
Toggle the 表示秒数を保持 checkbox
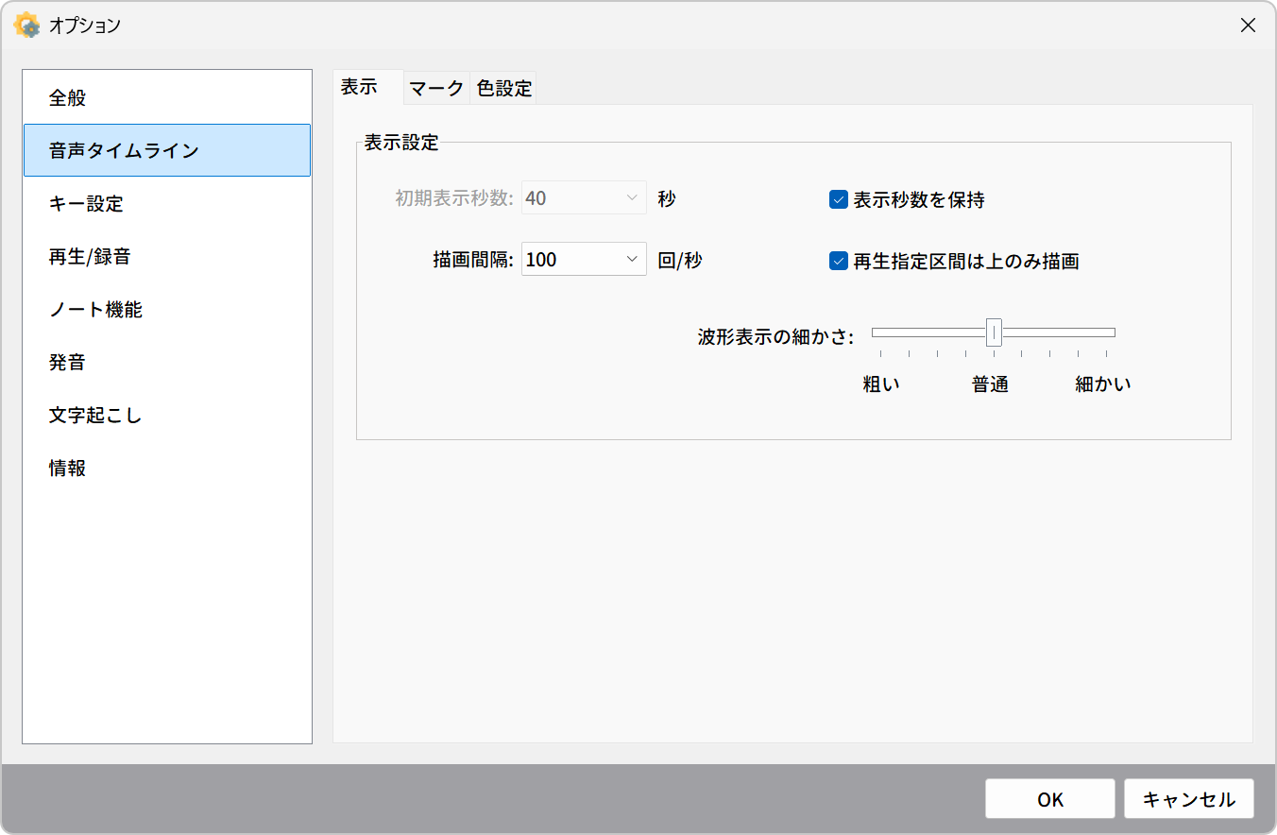coord(907,199)
